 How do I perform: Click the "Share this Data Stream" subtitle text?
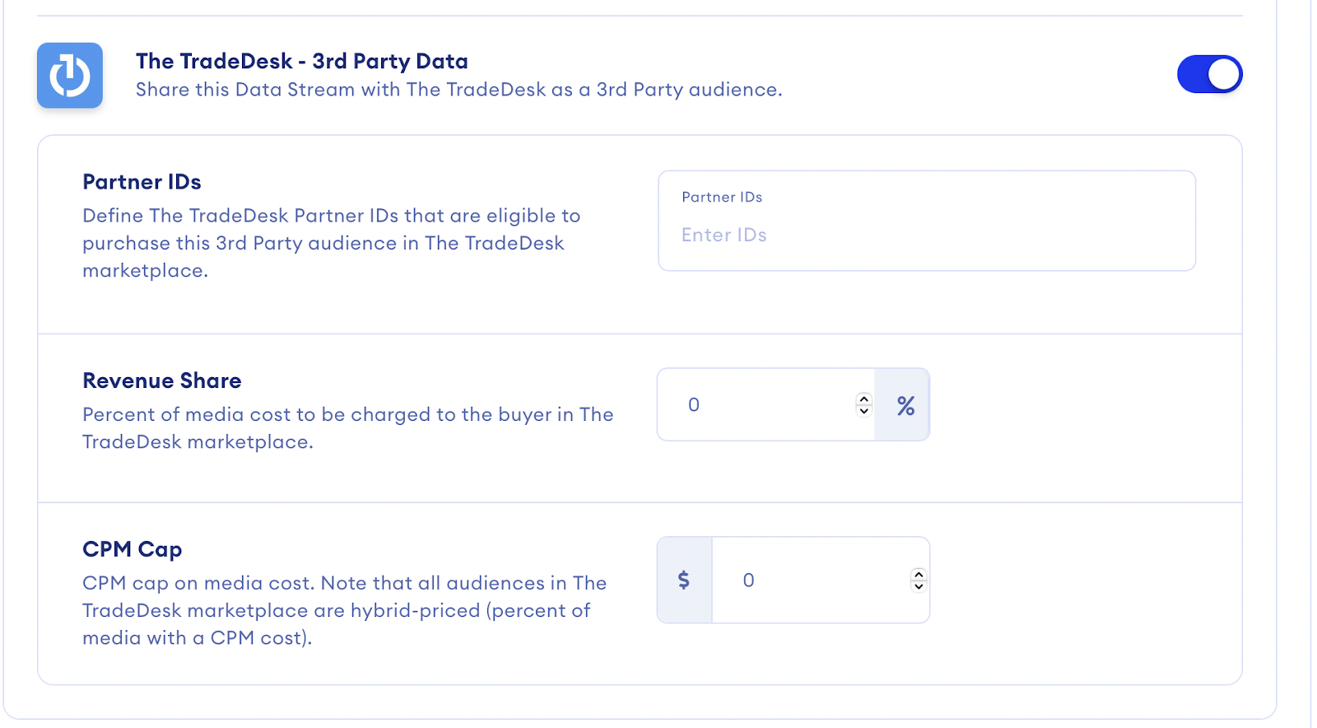[458, 90]
